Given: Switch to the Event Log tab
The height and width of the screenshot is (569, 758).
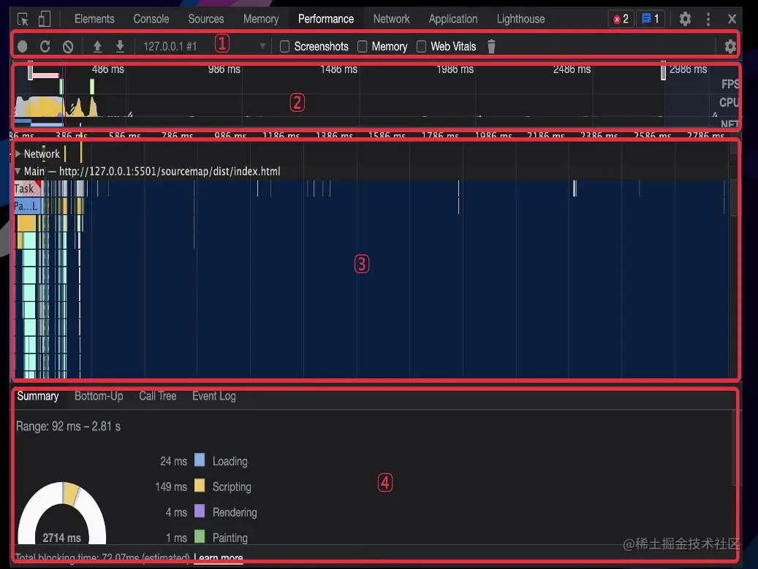Looking at the screenshot, I should 213,396.
